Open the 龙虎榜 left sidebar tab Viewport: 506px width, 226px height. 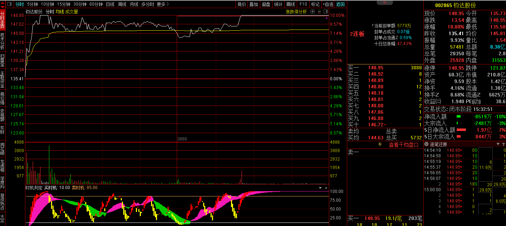point(2,166)
